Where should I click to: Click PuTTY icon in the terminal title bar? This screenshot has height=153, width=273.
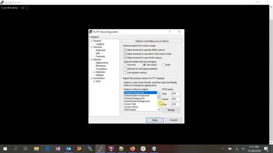click(x=2, y=2)
